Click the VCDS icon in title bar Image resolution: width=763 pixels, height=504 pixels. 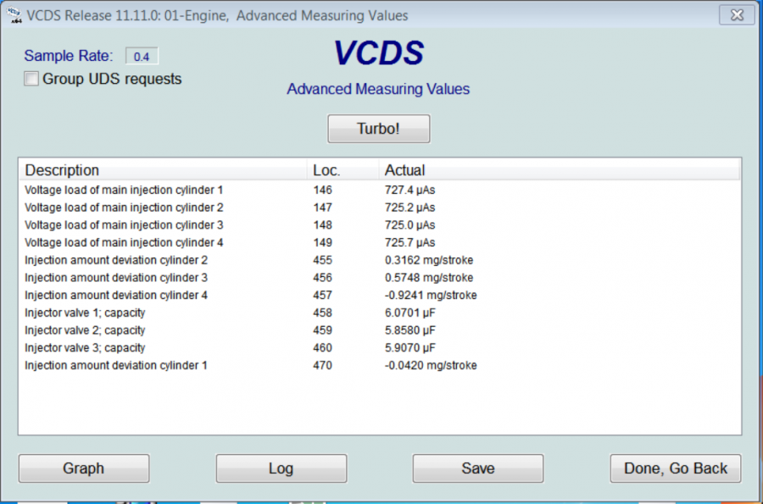pos(13,16)
